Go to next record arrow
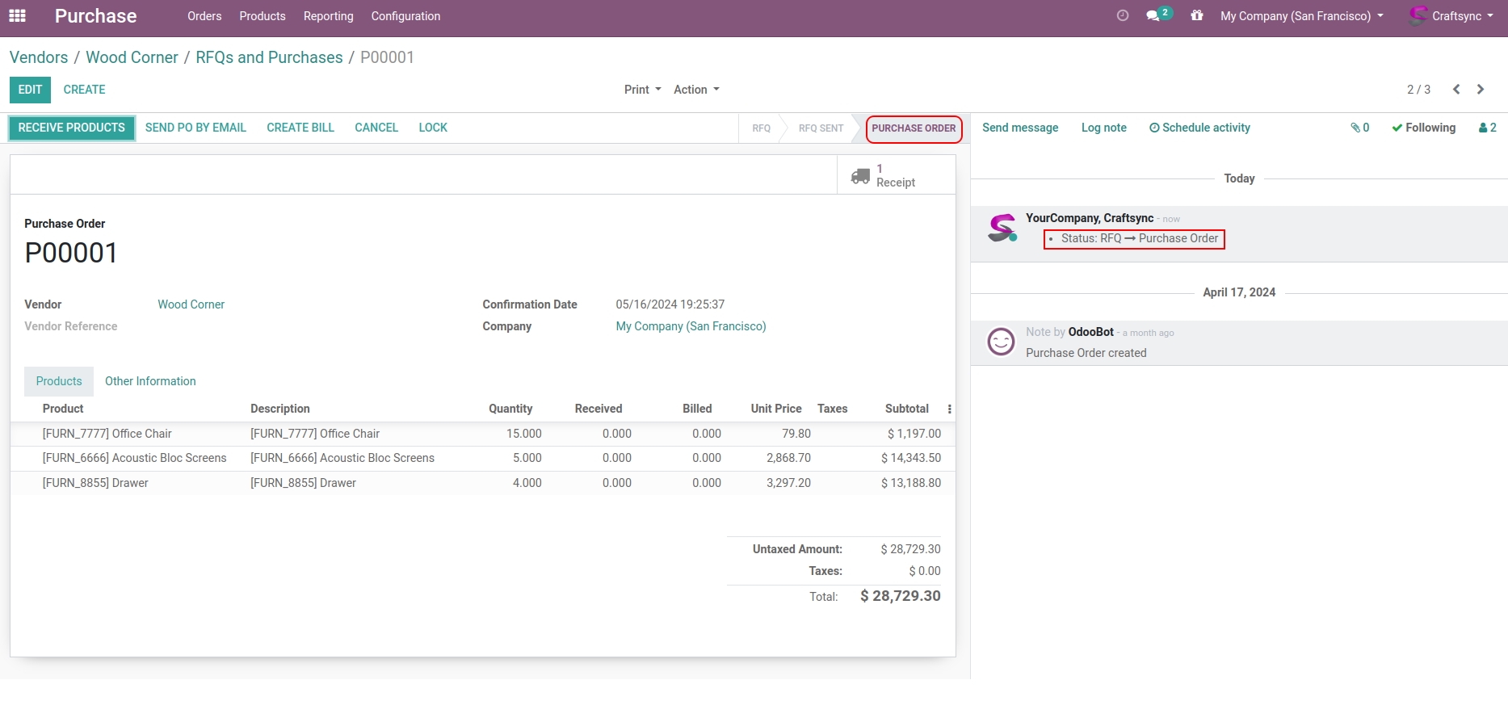1508x722 pixels. (x=1481, y=90)
